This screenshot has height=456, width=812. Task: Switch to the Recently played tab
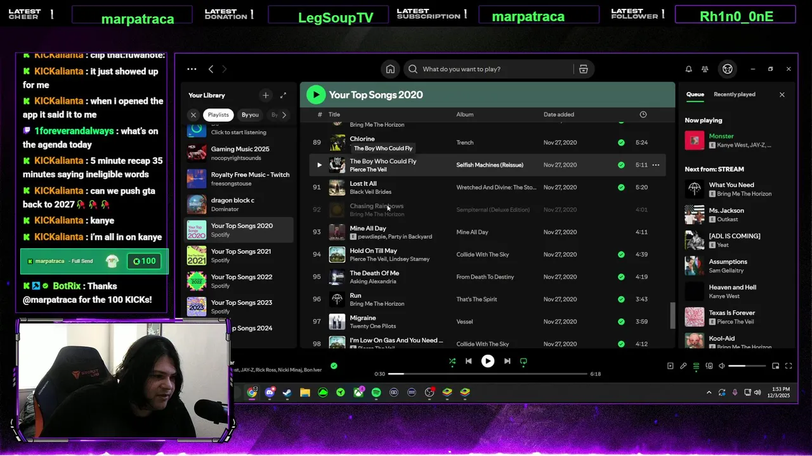click(x=735, y=94)
